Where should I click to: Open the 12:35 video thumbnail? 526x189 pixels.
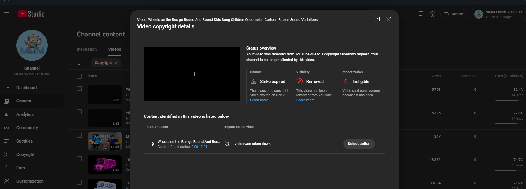[105, 141]
